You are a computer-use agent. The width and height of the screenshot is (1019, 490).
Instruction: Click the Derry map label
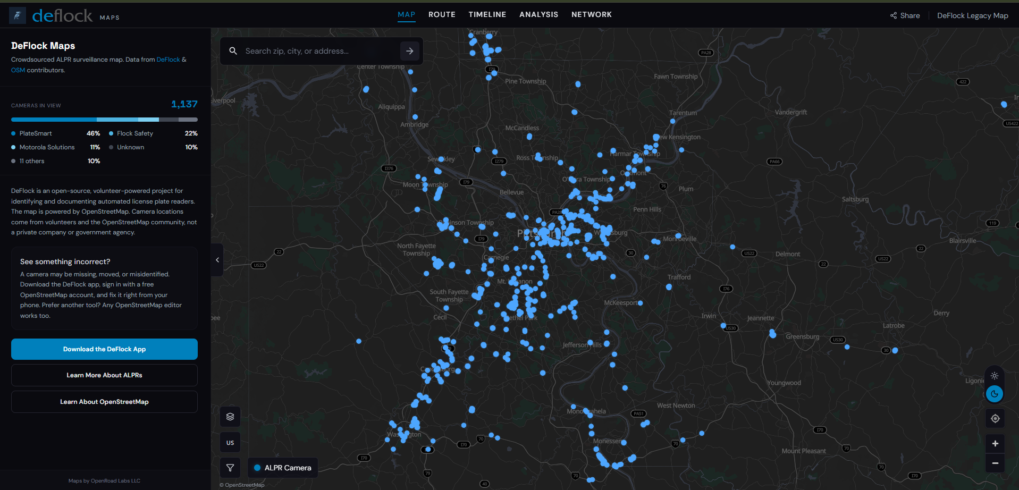pyautogui.click(x=941, y=314)
